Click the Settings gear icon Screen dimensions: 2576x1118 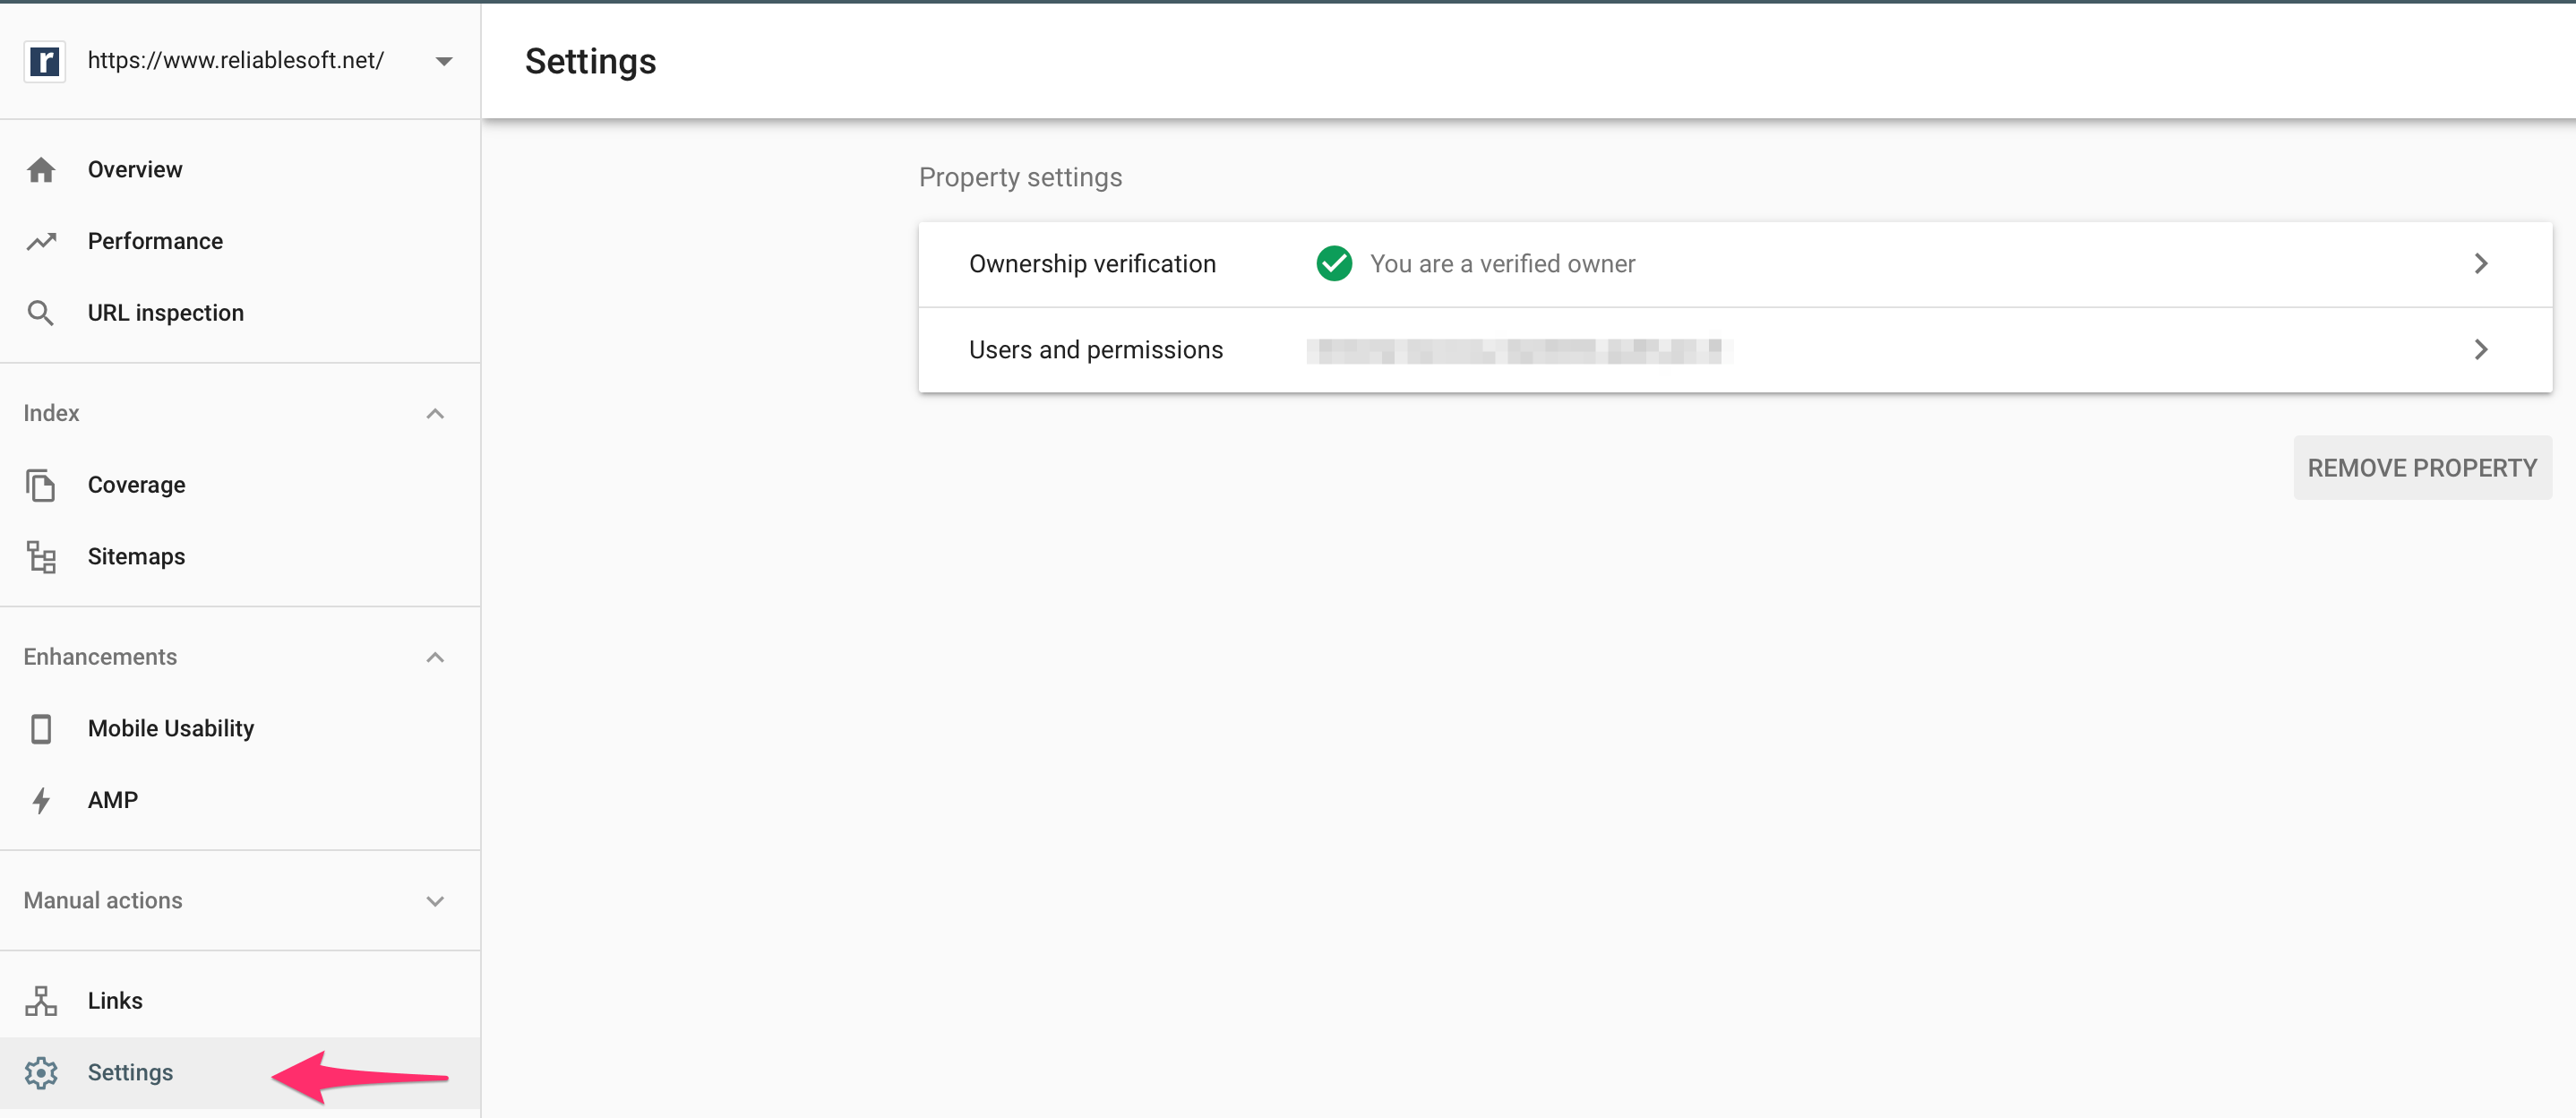[x=41, y=1073]
